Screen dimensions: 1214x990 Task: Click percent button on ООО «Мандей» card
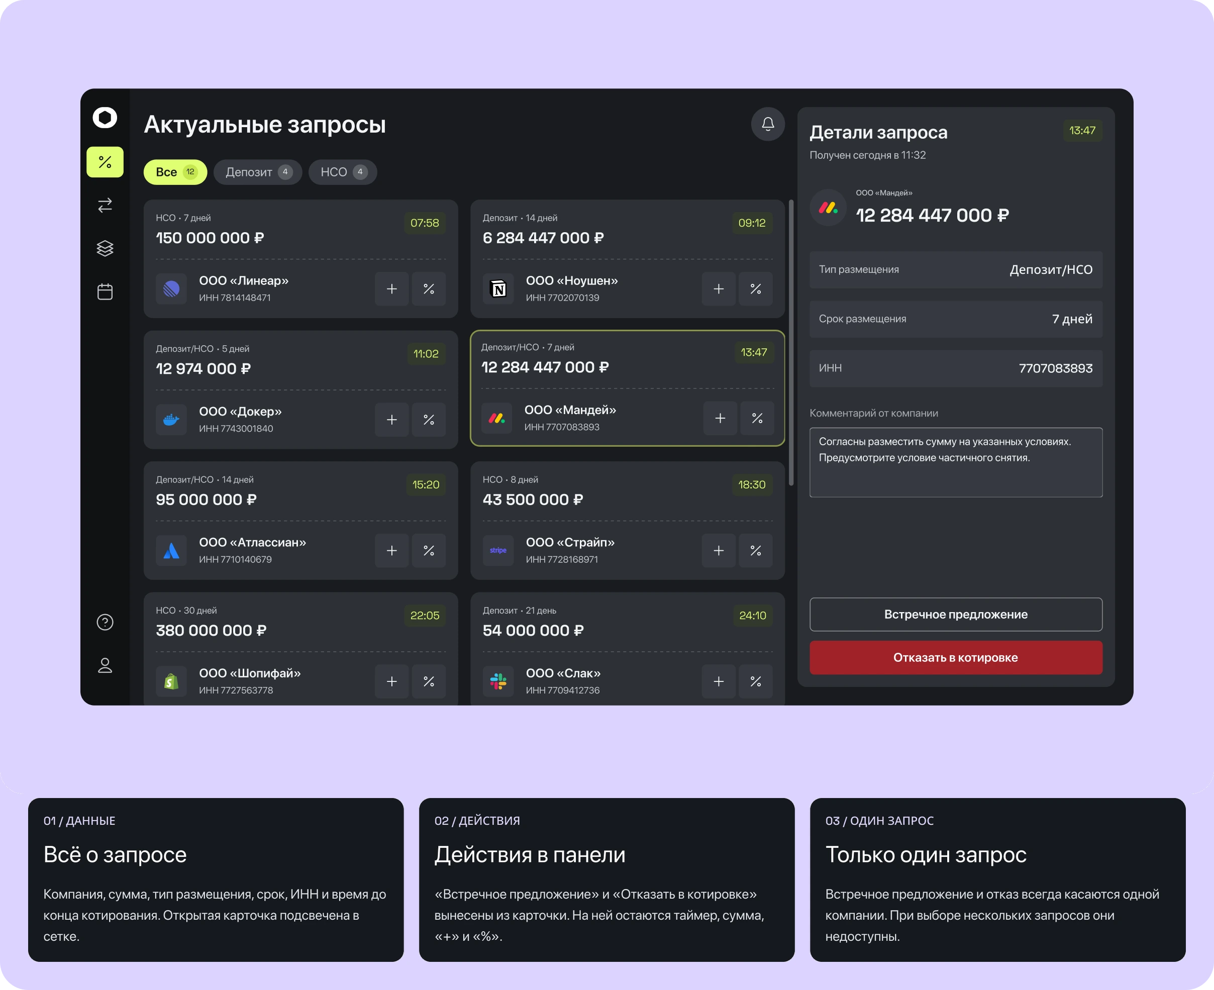(x=757, y=418)
